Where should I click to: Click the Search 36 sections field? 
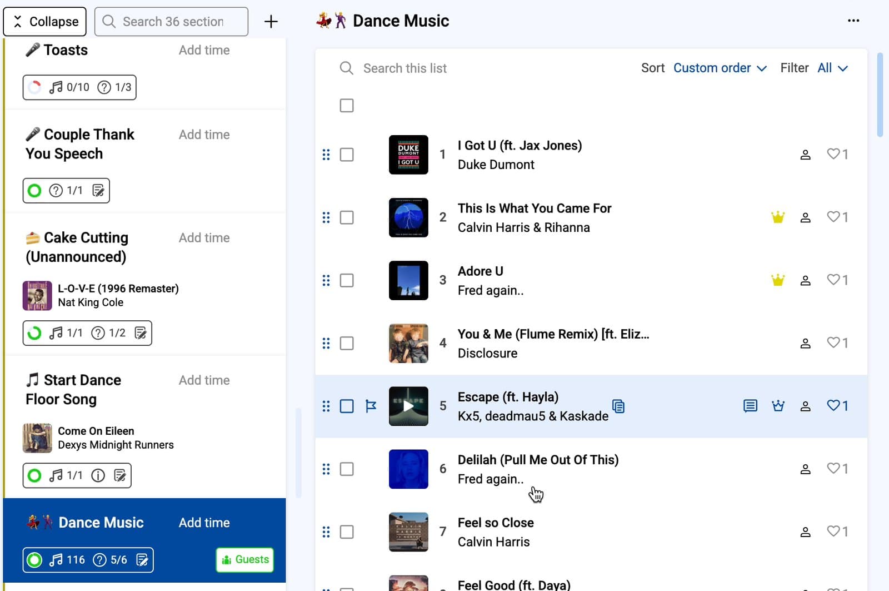click(x=171, y=22)
